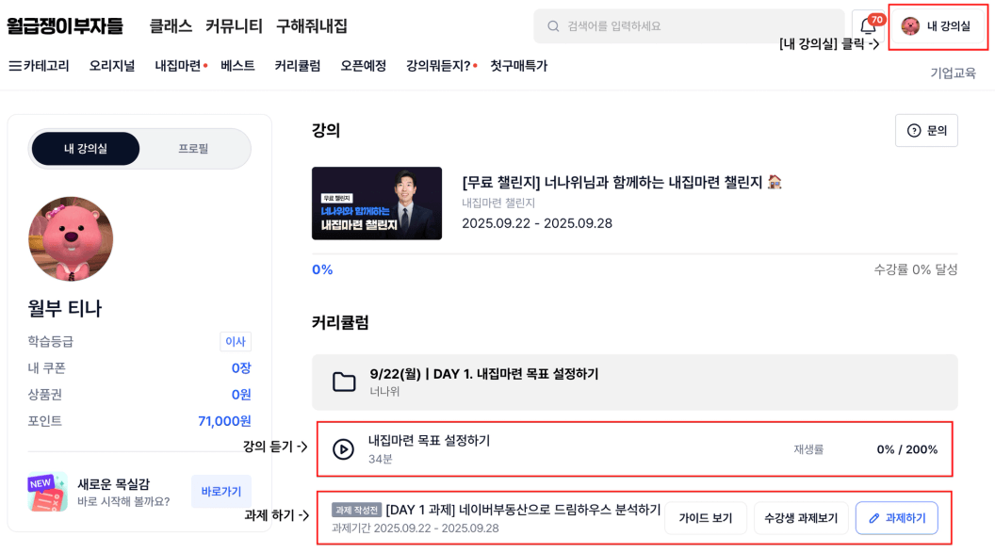Screen dimensions: 995x553
Task: Click the 상품권 label
Action: [x=44, y=395]
